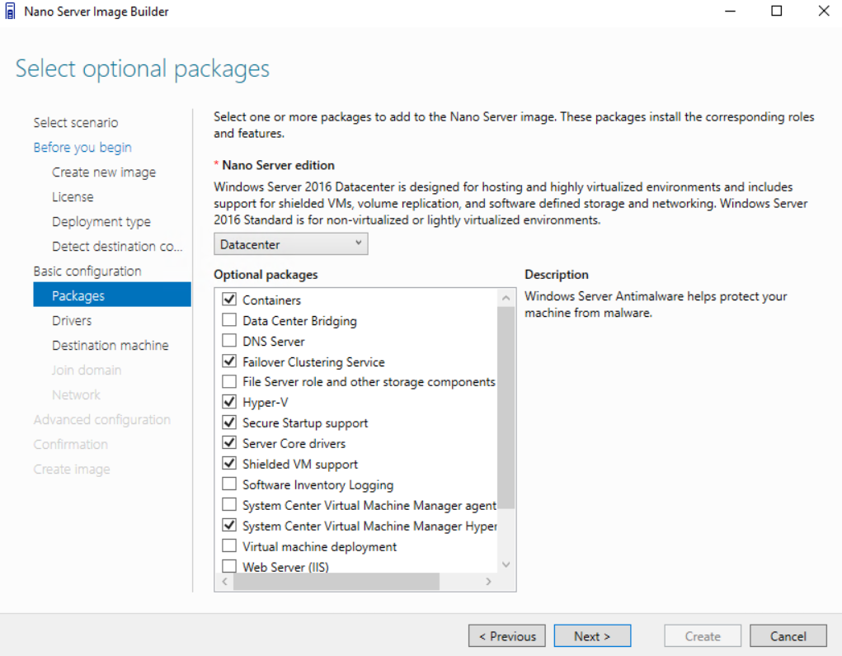The width and height of the screenshot is (842, 656).
Task: Toggle Failover Clustering Service checkbox
Action: (229, 361)
